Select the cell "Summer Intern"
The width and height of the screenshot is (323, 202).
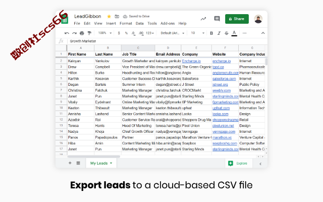tap(138, 84)
